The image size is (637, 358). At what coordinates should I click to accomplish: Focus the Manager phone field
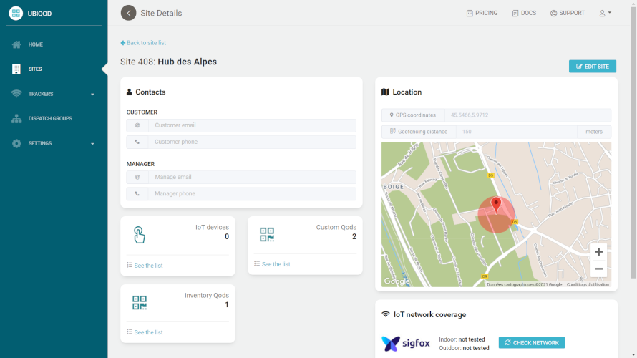(252, 194)
